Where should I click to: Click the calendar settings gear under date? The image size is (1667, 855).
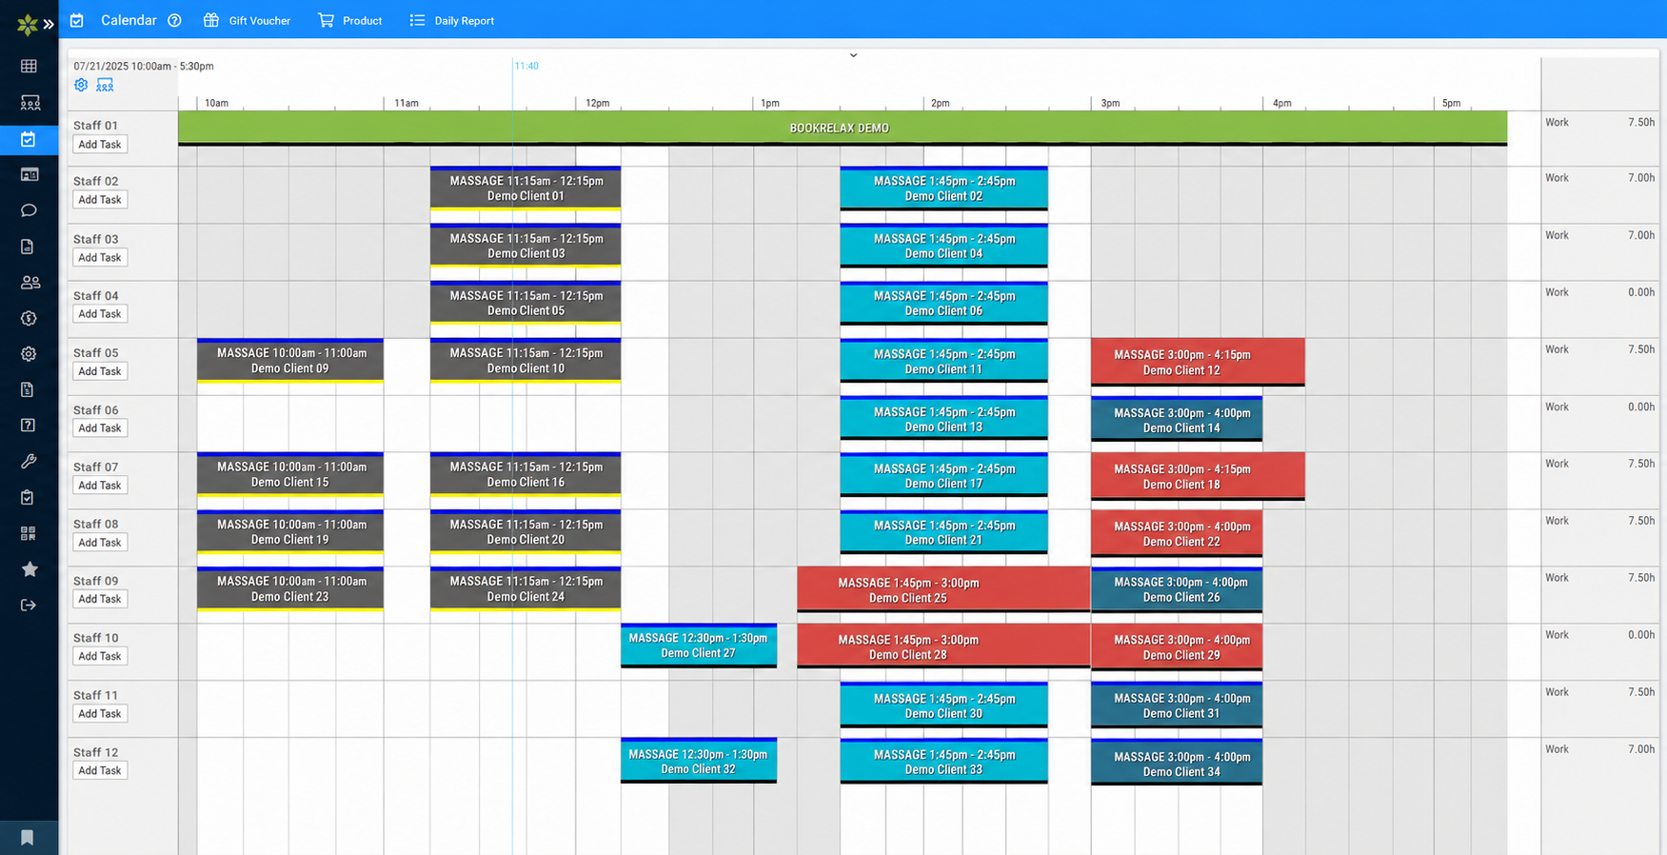click(81, 85)
